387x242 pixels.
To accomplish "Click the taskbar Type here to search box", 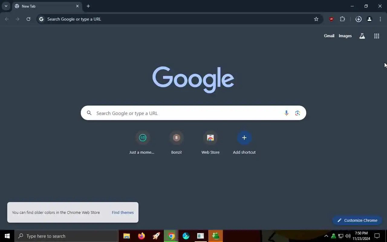I will pos(67,236).
